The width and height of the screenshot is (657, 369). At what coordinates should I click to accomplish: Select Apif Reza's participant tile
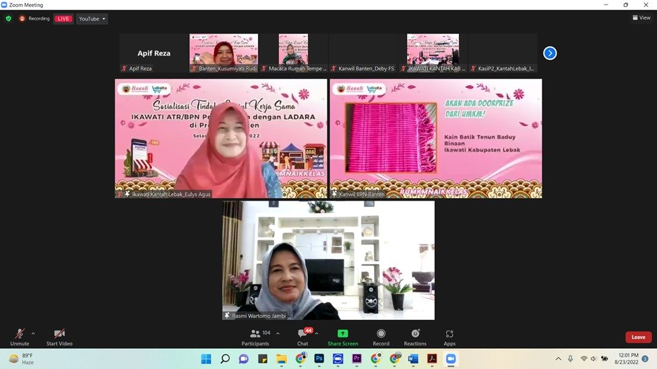[x=154, y=53]
